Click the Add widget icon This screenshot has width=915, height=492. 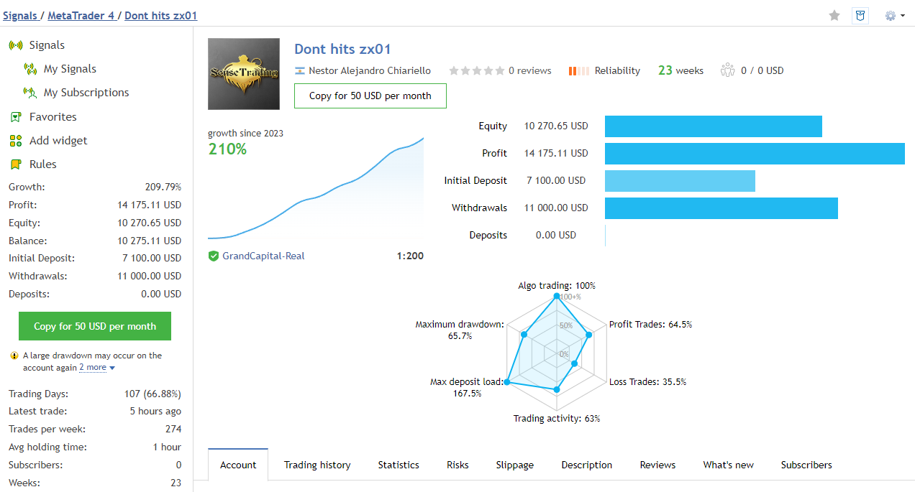[x=16, y=141]
